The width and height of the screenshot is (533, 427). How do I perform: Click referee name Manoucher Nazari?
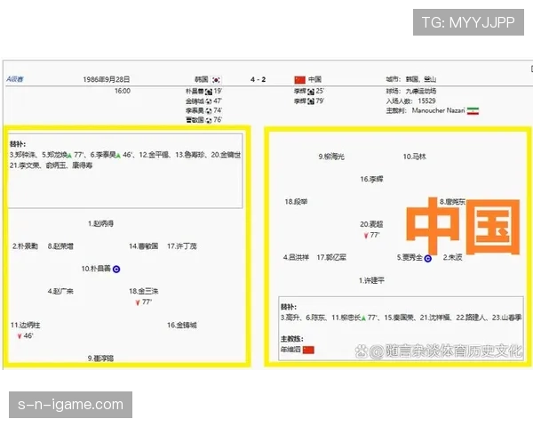click(438, 110)
